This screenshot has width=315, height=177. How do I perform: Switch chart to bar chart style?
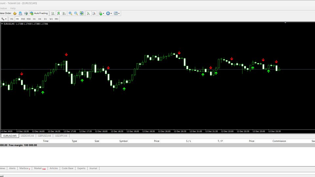click(53, 13)
